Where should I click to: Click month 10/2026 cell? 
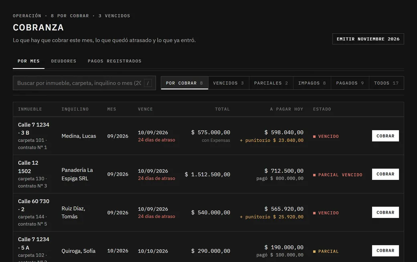(117, 251)
